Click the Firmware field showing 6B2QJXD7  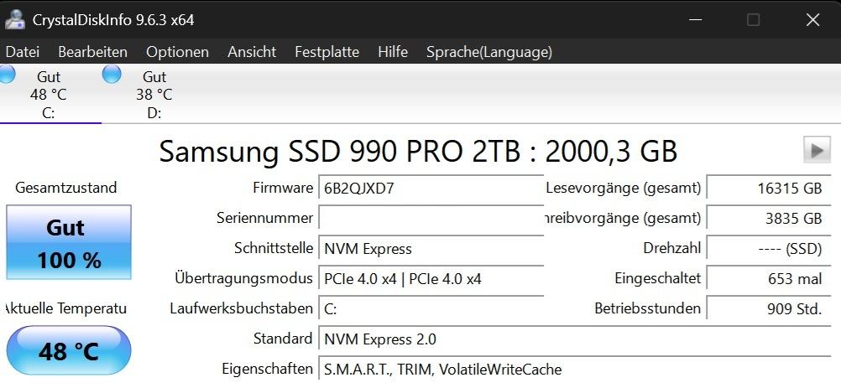point(430,188)
